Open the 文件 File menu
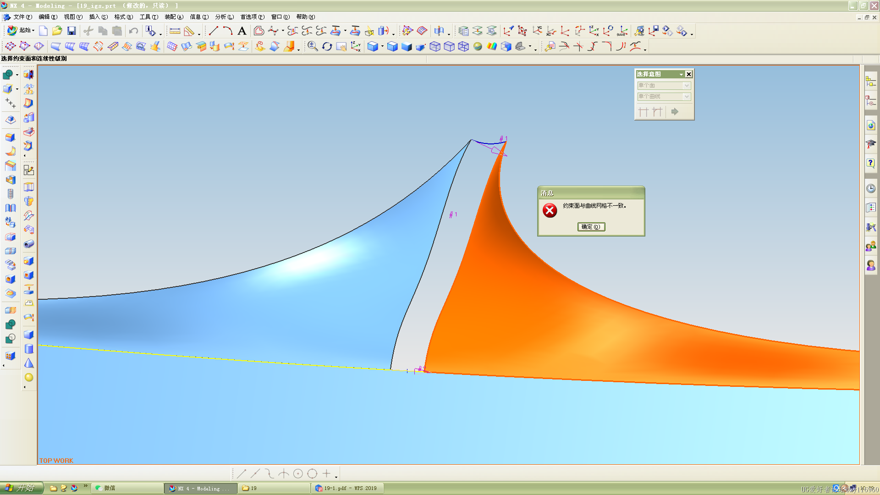This screenshot has height=495, width=880. pos(22,17)
